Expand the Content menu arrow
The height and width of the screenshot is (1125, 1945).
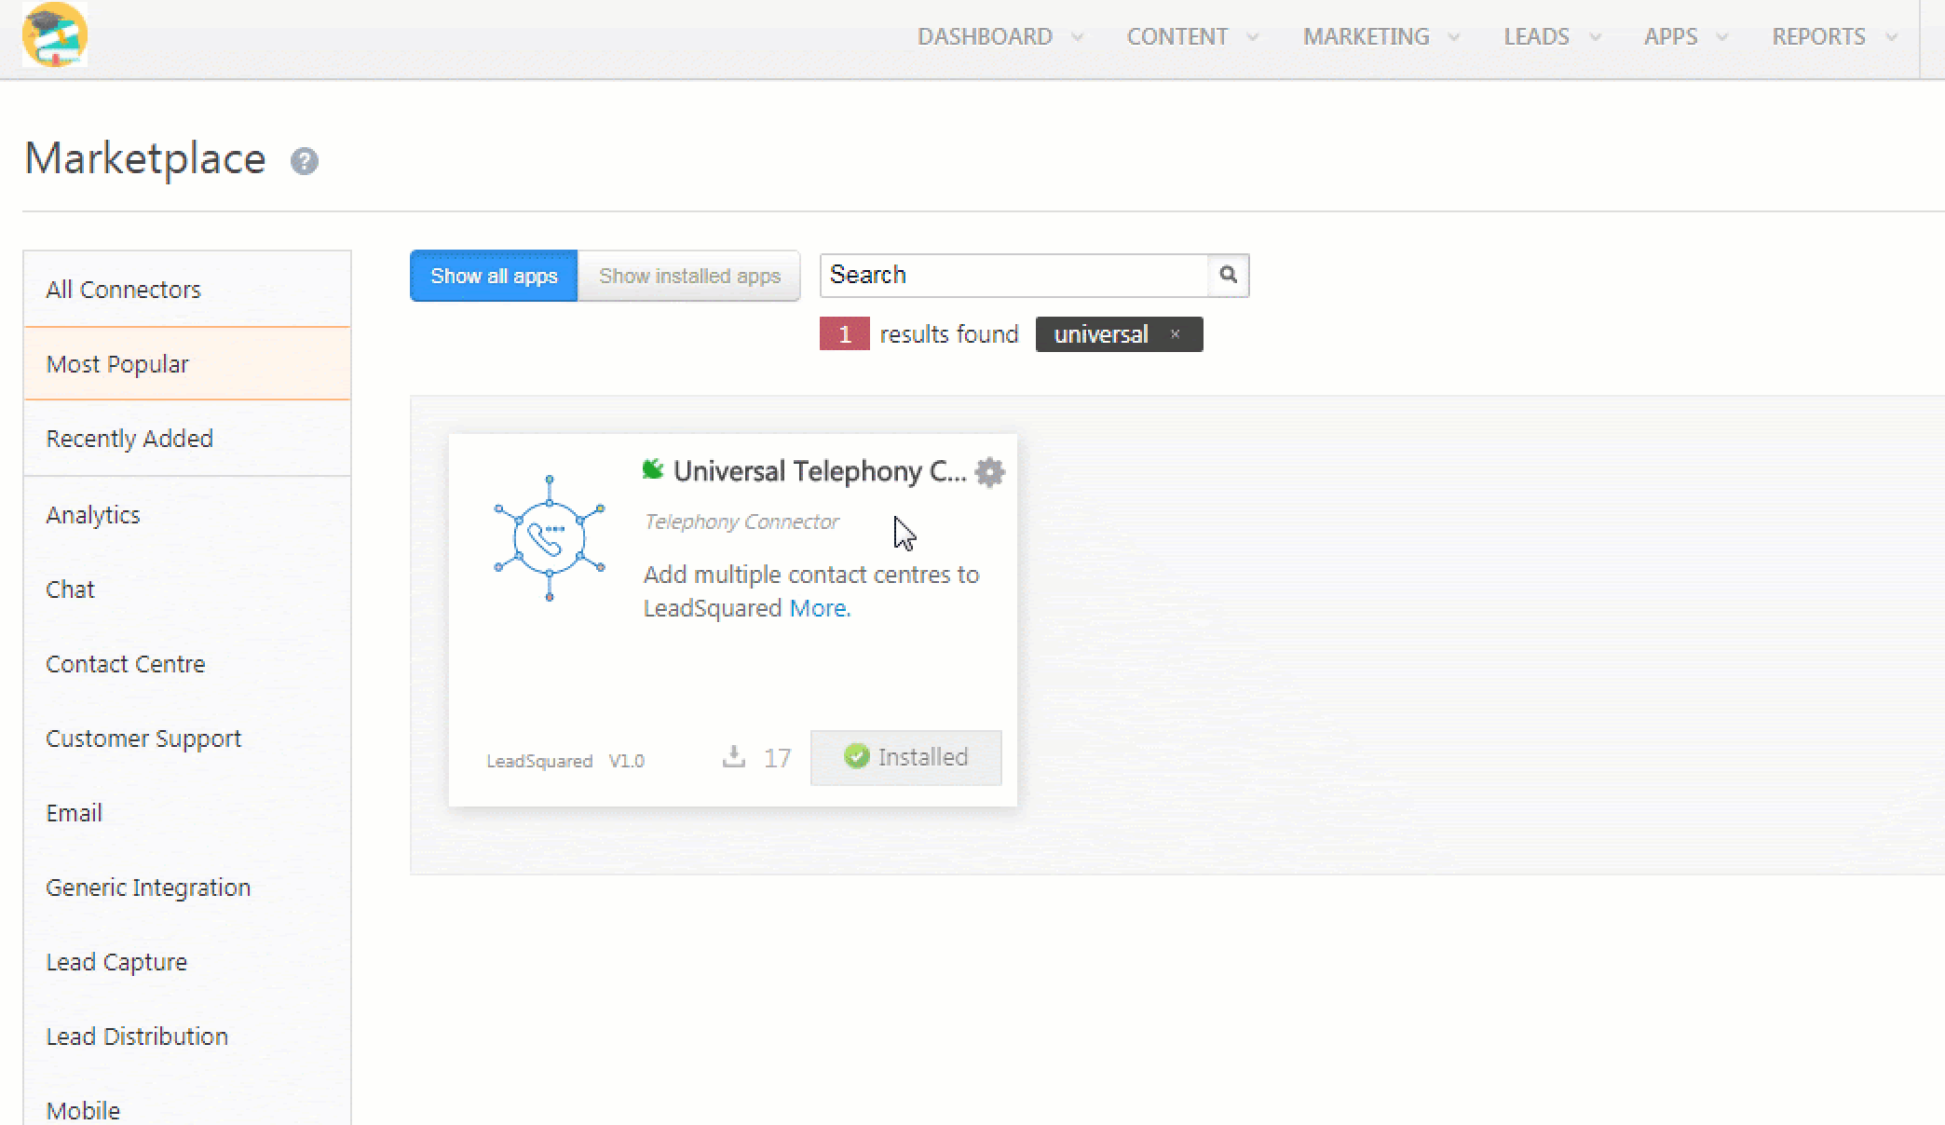coord(1253,37)
